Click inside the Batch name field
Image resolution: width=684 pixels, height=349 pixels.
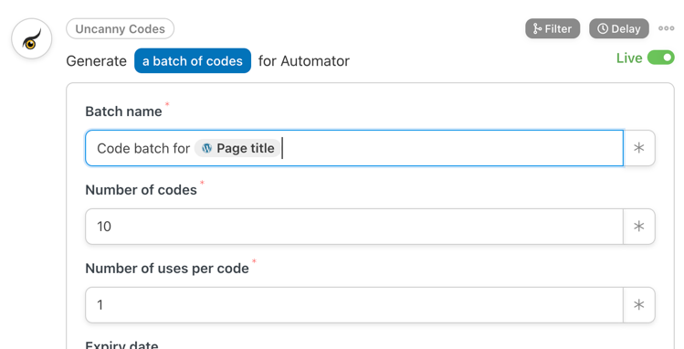353,148
